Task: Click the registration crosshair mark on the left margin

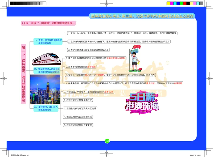Action: point(3,79)
